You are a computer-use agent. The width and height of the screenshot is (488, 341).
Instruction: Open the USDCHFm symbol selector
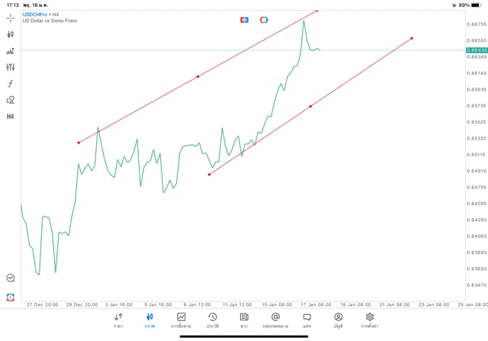click(x=34, y=14)
